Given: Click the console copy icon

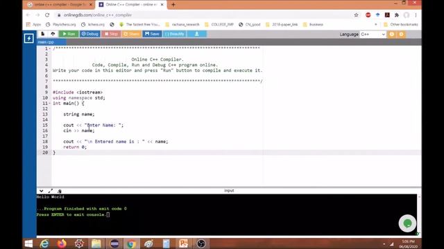Looking at the screenshot, I should tap(60, 191).
